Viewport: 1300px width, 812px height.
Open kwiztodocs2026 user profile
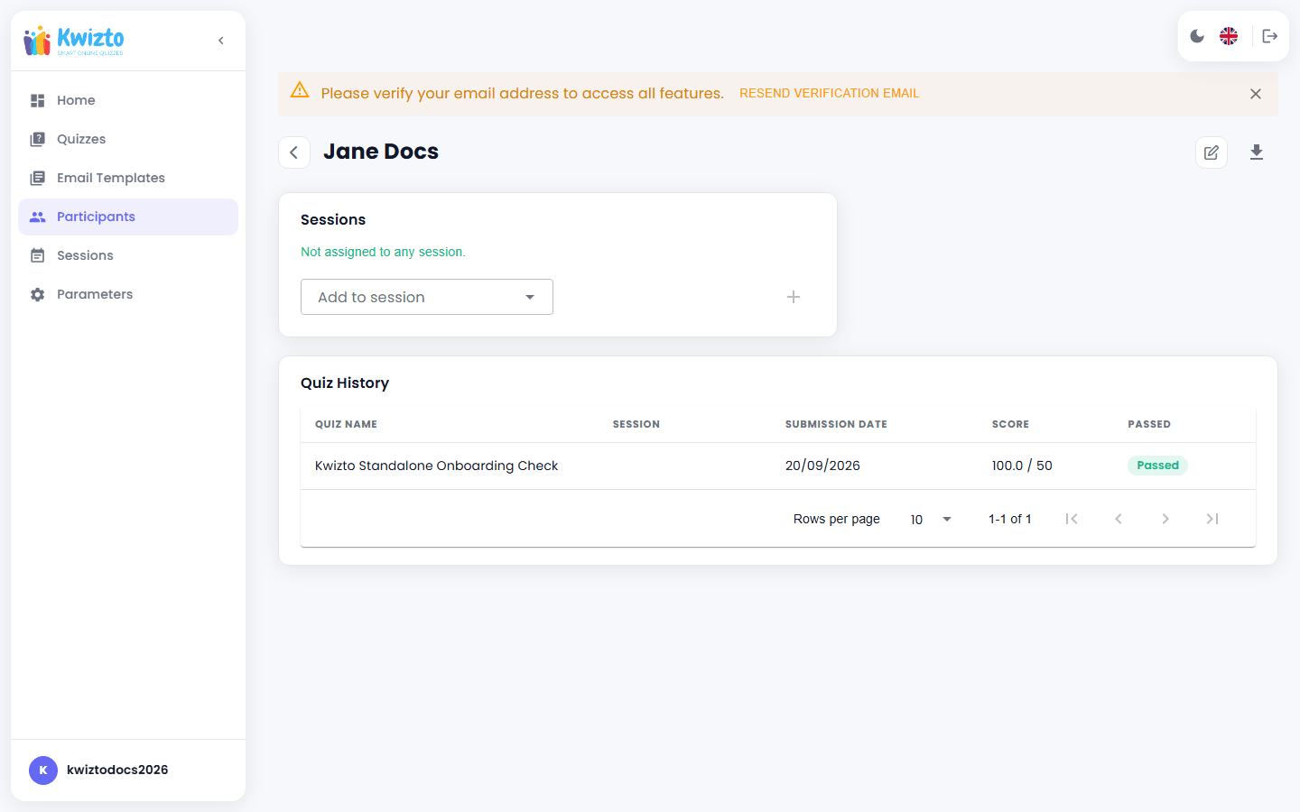click(x=99, y=770)
